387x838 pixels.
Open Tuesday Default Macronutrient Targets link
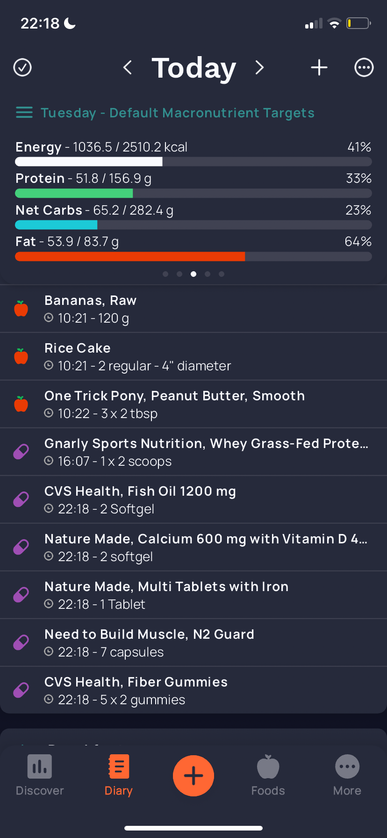click(x=178, y=113)
